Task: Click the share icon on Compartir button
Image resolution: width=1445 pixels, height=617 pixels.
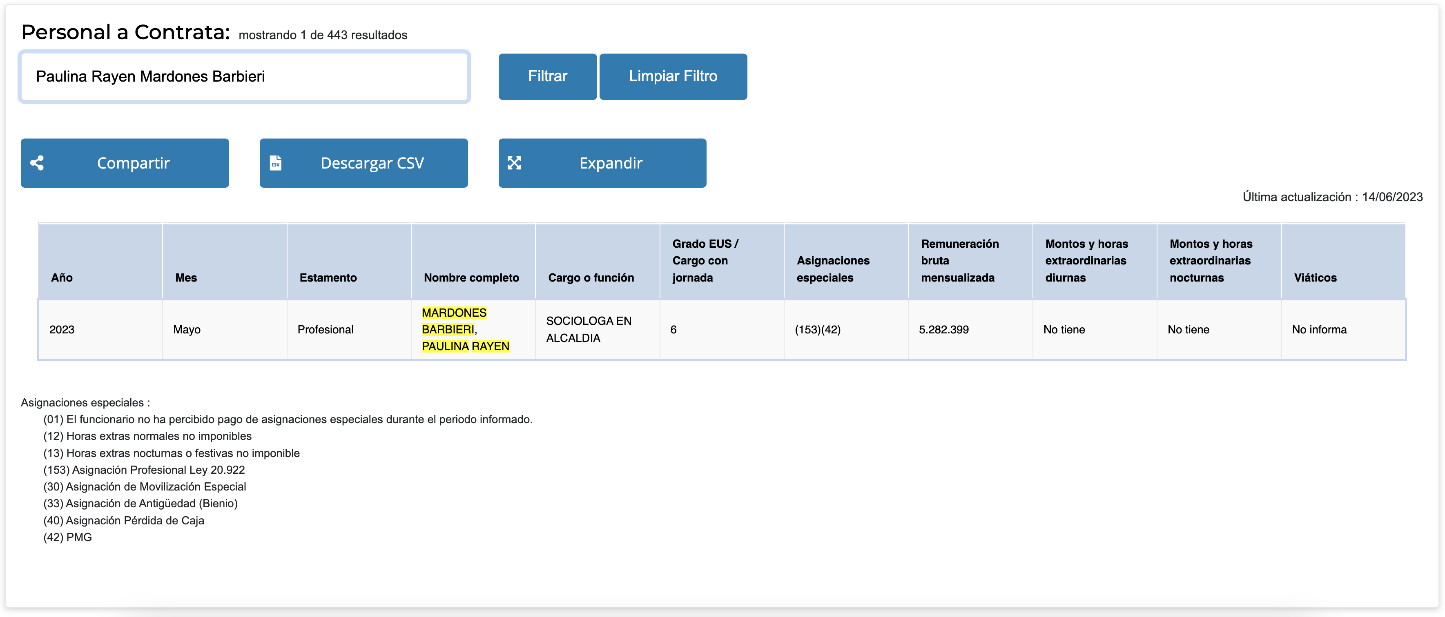Action: pyautogui.click(x=37, y=163)
